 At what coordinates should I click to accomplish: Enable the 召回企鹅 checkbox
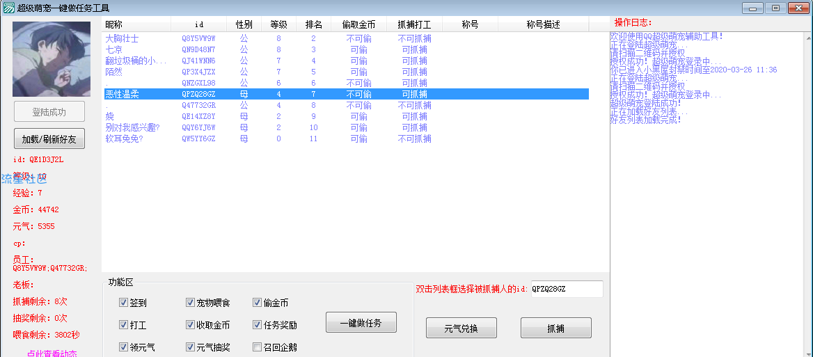[x=258, y=347]
